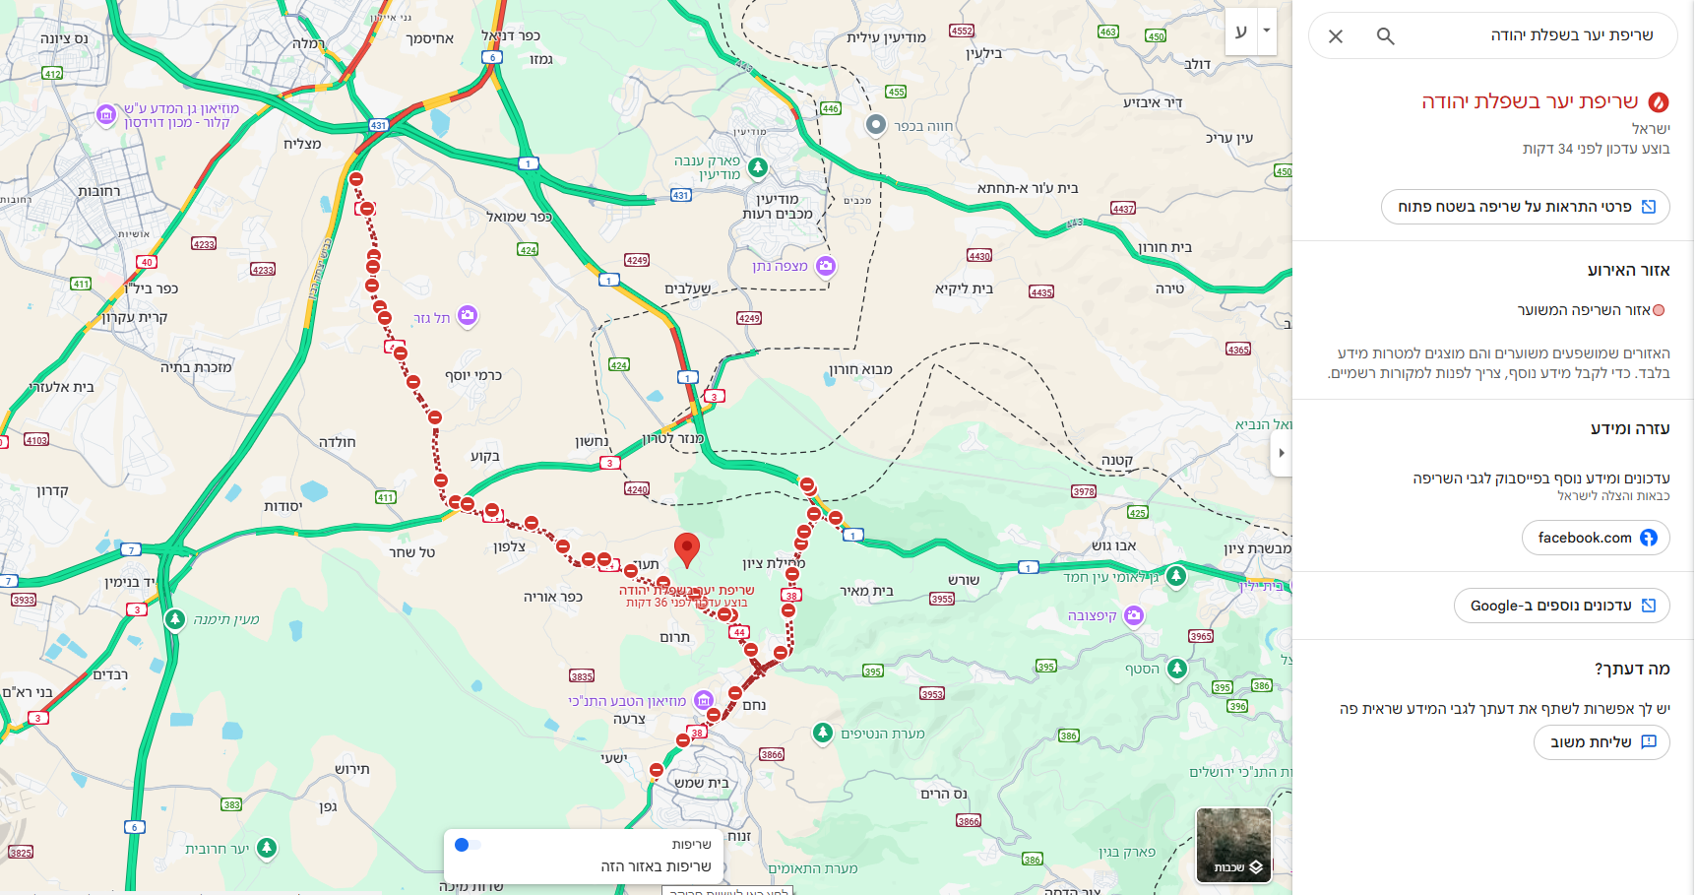Click the red wildfire location pin
The height and width of the screenshot is (895, 1696).
click(x=687, y=550)
